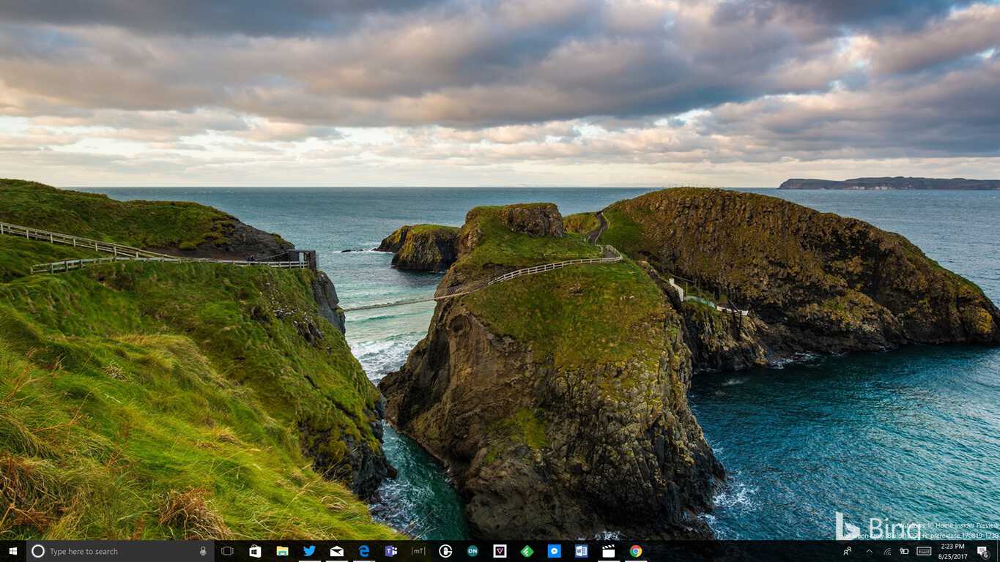Open Microsoft Teams from taskbar
Screen dimensions: 1000x562
391,551
